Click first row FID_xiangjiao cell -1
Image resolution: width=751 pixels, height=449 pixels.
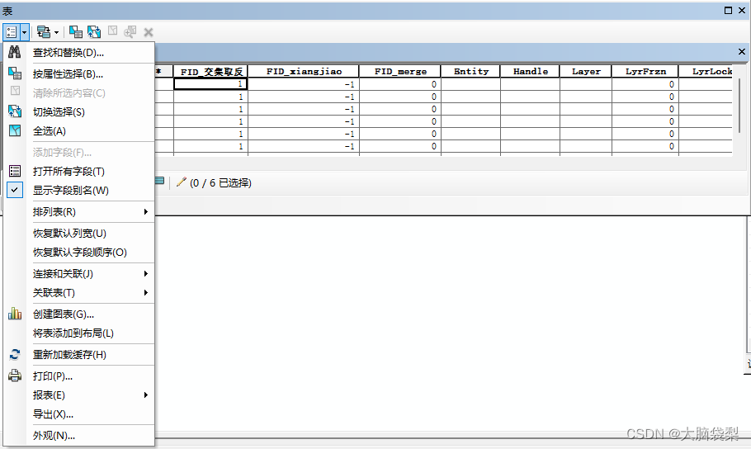click(304, 84)
